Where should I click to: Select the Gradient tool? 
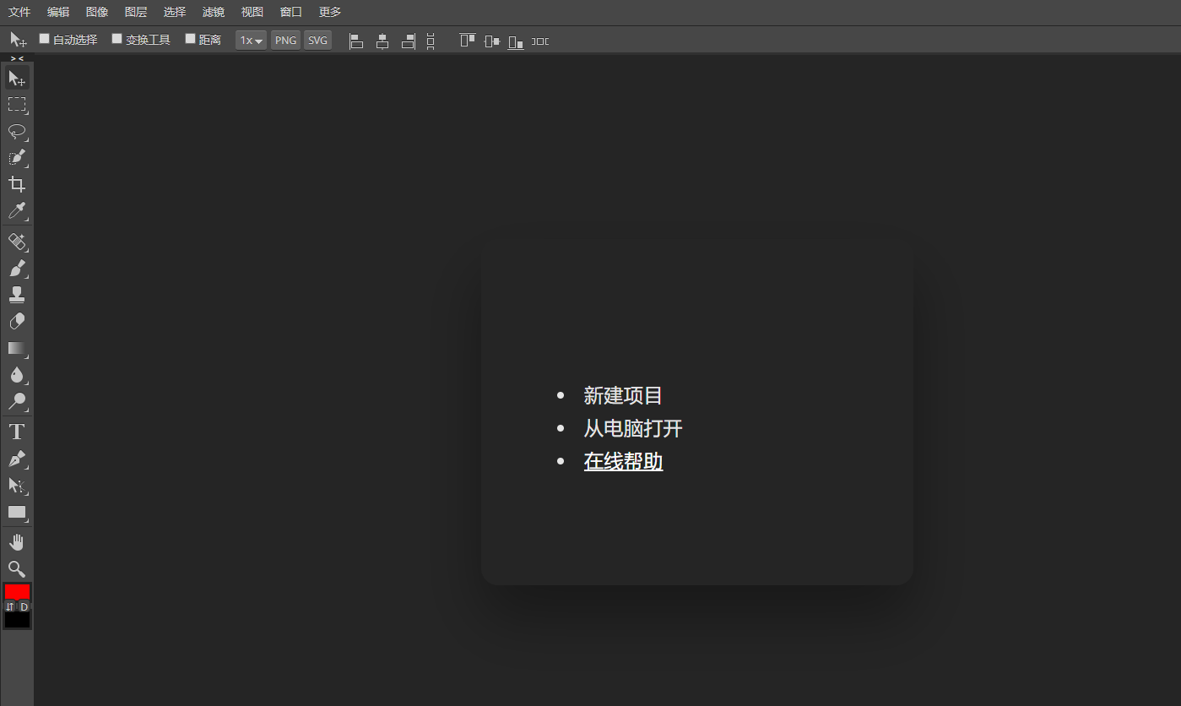pyautogui.click(x=17, y=348)
